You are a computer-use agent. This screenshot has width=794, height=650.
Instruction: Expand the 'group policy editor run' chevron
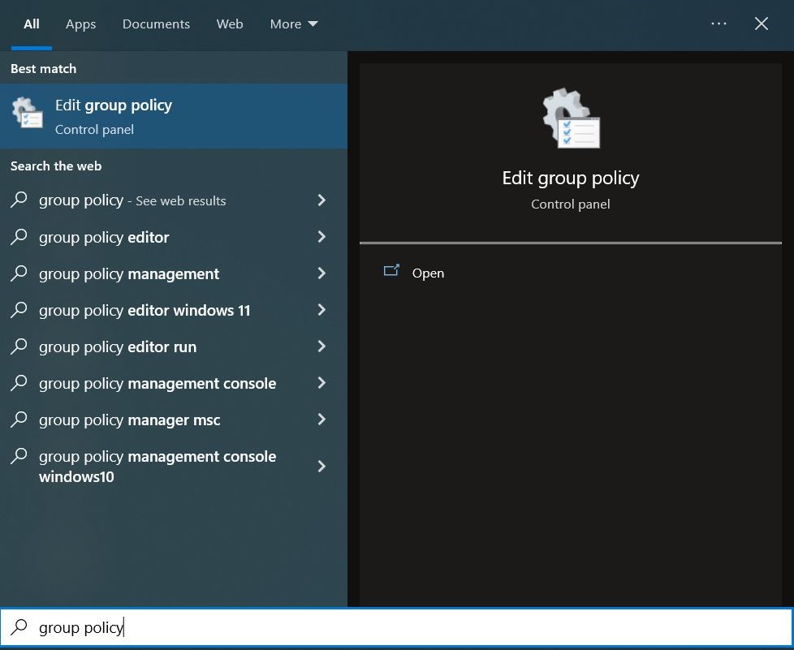point(321,347)
